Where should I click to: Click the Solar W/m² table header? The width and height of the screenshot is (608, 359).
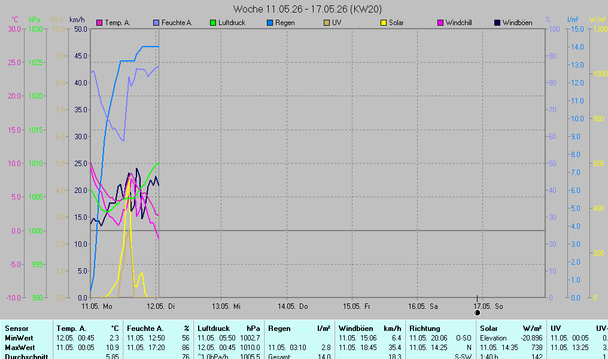pos(510,329)
